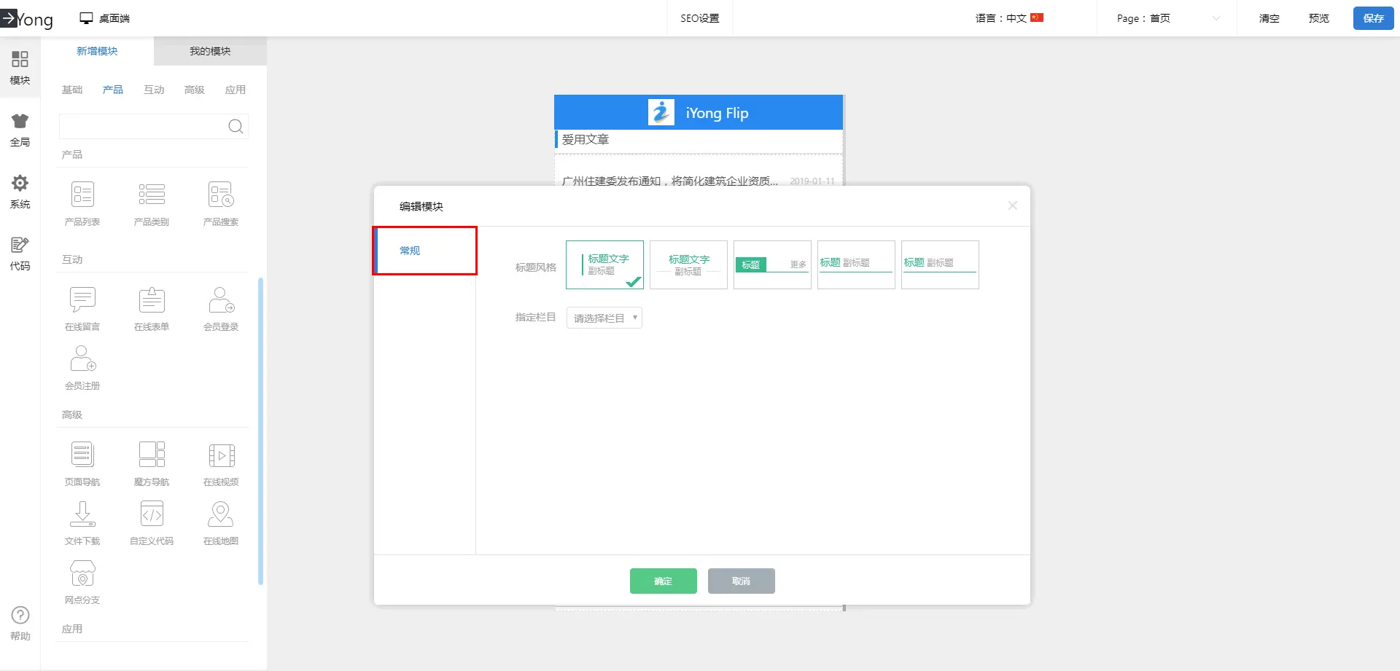The height and width of the screenshot is (671, 1400).
Task: Click the green 确定 confirm button
Action: click(663, 581)
